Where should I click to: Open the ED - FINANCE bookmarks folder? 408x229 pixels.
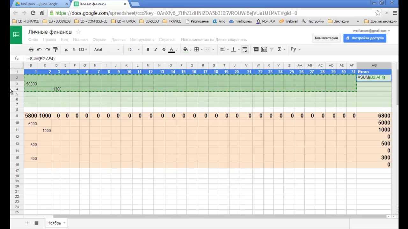click(x=25, y=21)
